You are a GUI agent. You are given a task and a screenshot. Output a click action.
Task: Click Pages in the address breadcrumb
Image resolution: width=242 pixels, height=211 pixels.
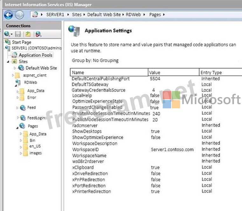[155, 15]
